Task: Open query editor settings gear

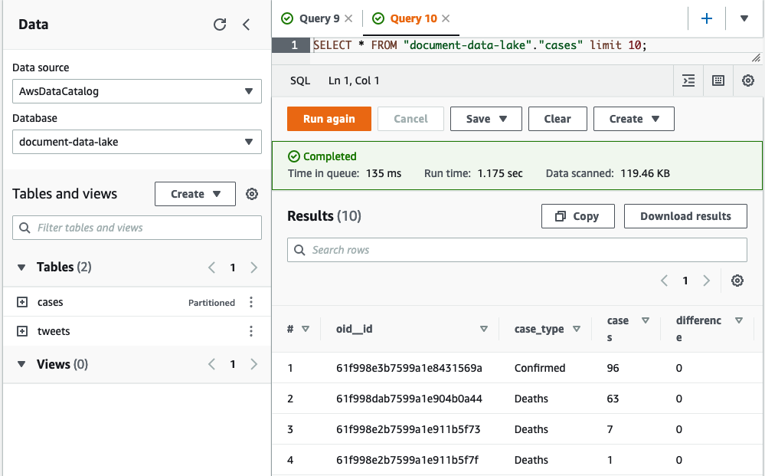Action: pos(748,80)
